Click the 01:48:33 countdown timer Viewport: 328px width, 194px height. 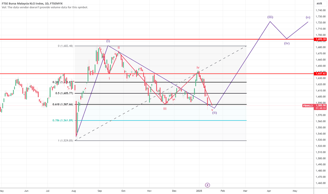click(x=321, y=108)
